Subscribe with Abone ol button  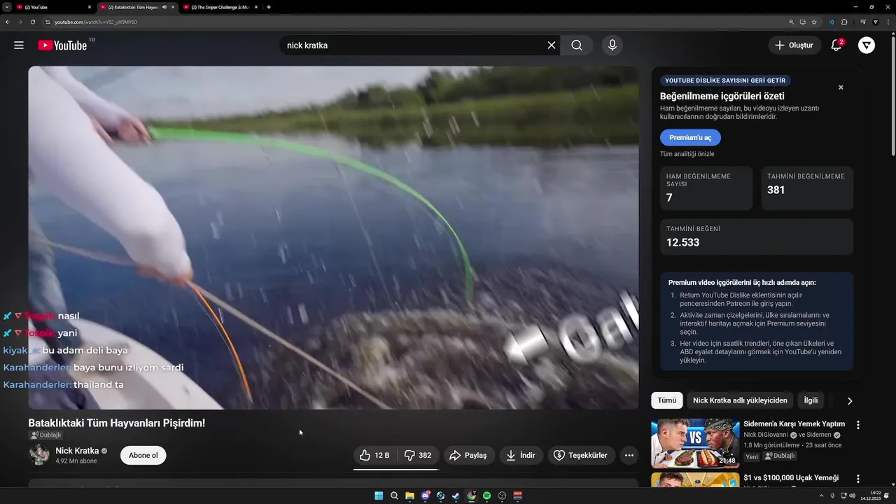click(143, 456)
